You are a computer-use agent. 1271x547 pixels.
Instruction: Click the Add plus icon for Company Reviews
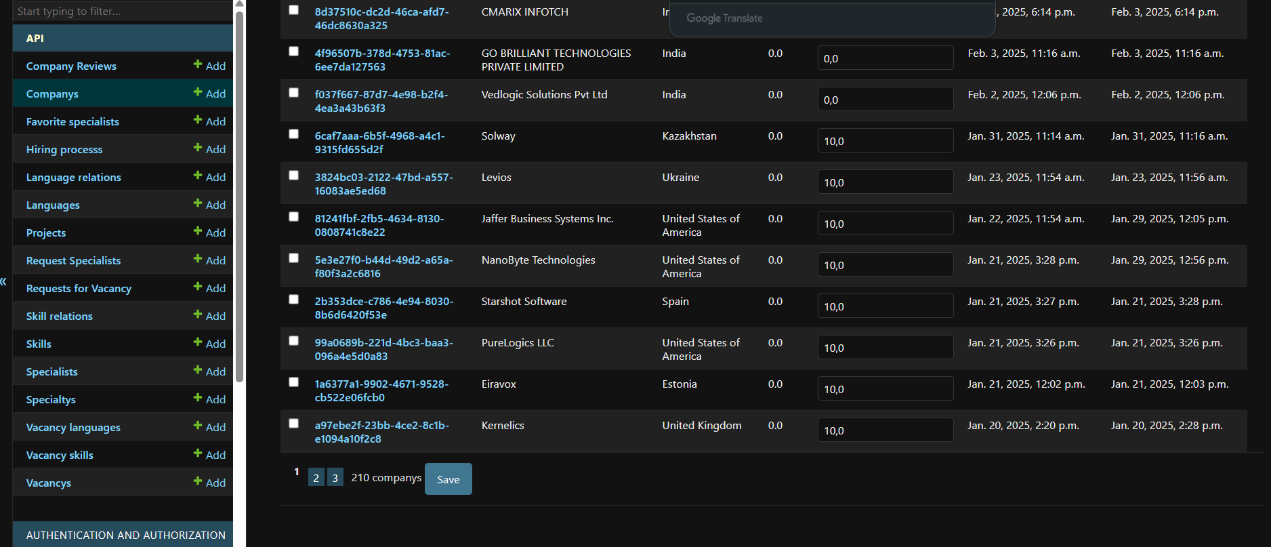(x=198, y=64)
